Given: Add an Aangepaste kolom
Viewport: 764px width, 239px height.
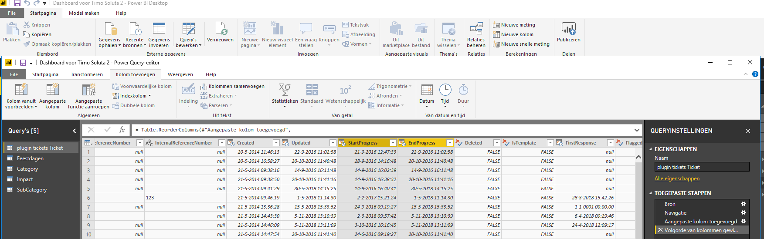Looking at the screenshot, I should pyautogui.click(x=52, y=96).
